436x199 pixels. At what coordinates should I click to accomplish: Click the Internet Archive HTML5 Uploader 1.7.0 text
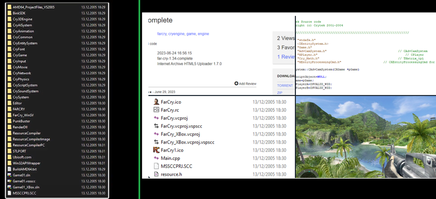pyautogui.click(x=189, y=63)
